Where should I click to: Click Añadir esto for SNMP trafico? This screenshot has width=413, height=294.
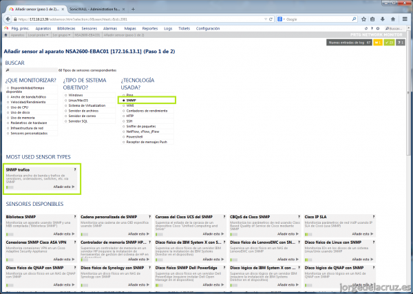pyautogui.click(x=64, y=187)
